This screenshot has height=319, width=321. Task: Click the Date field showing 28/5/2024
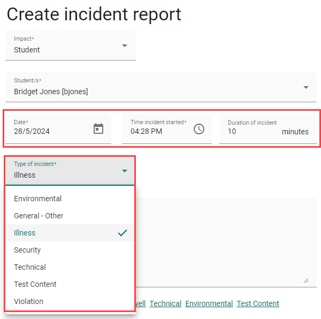pyautogui.click(x=48, y=131)
